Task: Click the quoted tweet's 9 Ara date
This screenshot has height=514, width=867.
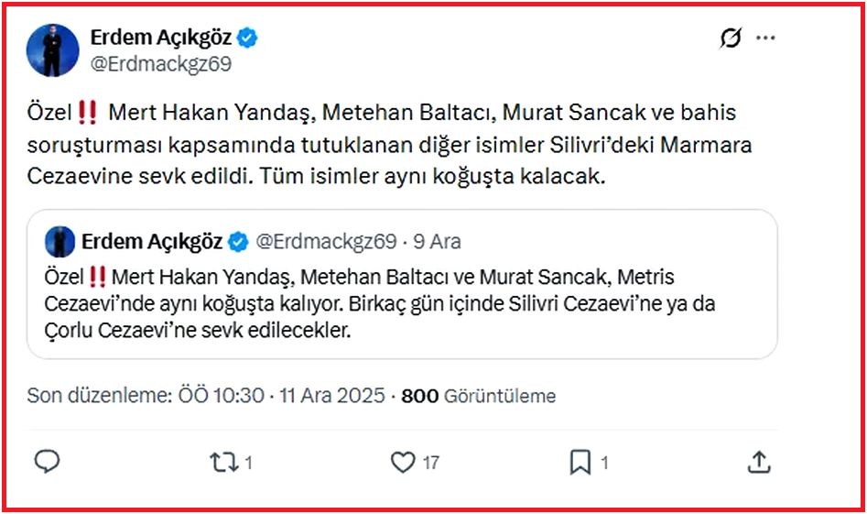Action: [x=438, y=242]
